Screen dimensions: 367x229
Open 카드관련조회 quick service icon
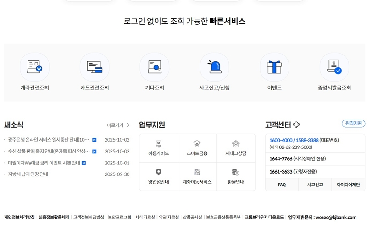pos(95,67)
